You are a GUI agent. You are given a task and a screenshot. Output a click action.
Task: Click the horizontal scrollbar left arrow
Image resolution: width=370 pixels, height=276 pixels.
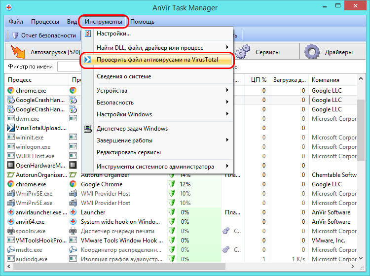coord(9,266)
